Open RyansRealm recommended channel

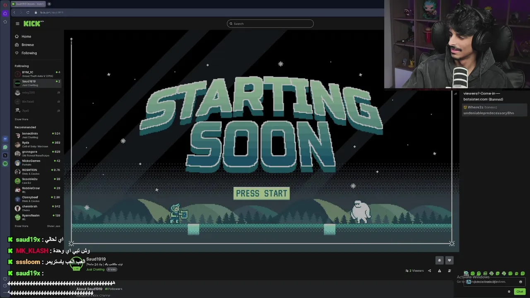tap(37, 217)
